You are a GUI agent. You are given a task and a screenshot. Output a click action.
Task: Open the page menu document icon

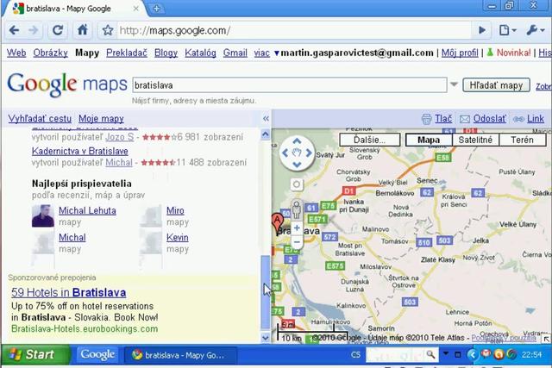[507, 30]
